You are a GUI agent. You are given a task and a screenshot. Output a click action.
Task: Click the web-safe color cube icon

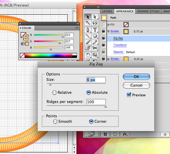(x=23, y=44)
